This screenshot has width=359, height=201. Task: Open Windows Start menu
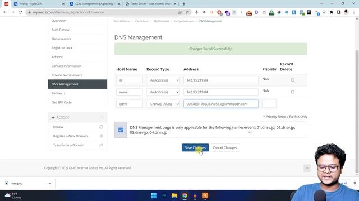pos(154,195)
